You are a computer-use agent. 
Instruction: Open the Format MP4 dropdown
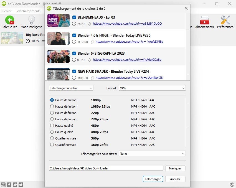pyautogui.click(x=152, y=88)
